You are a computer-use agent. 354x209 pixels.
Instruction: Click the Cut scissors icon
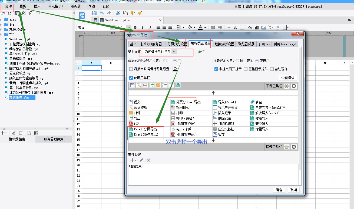(x=118, y=13)
